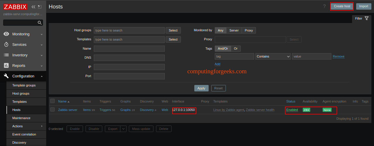Click the green ZBX availability badge
Screen dimensions: 374x146
(x=306, y=110)
